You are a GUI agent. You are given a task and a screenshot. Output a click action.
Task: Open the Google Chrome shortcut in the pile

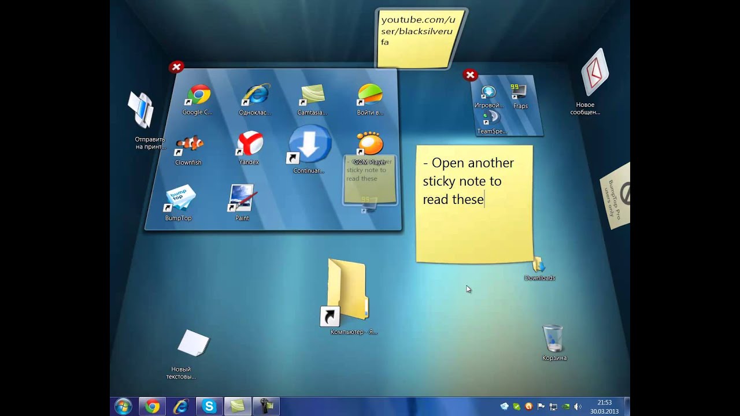pos(198,95)
